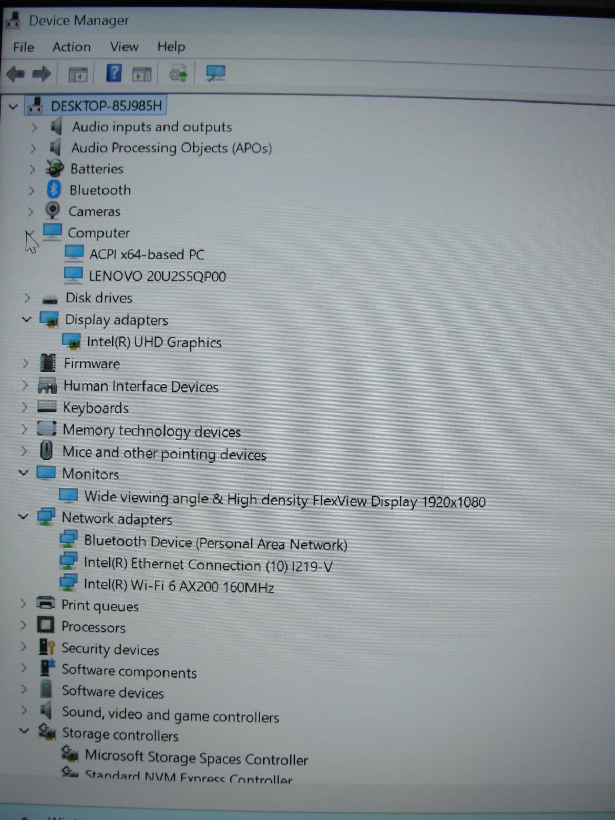This screenshot has height=820, width=615.
Task: Click the Update device driver toolbar icon
Action: [x=178, y=74]
